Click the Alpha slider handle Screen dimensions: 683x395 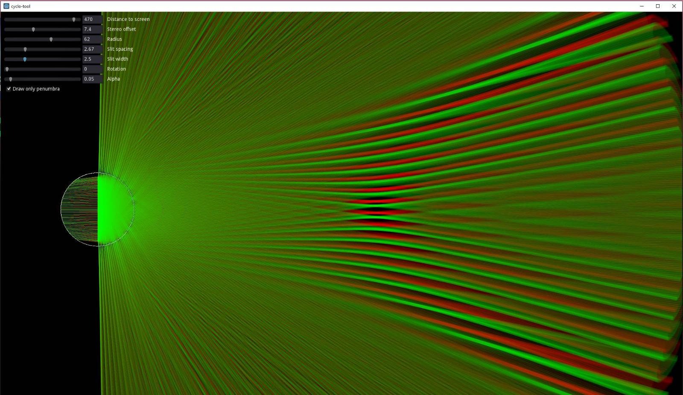11,79
